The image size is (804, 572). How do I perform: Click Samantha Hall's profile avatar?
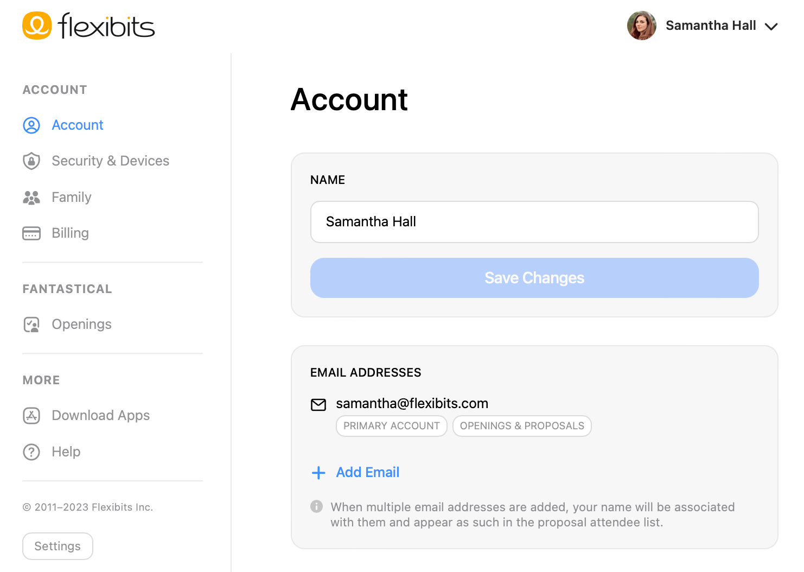coord(642,26)
